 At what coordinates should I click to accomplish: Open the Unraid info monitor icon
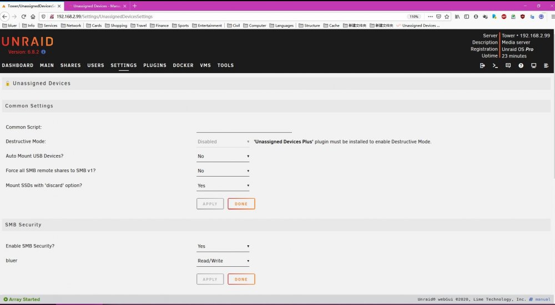tap(533, 65)
